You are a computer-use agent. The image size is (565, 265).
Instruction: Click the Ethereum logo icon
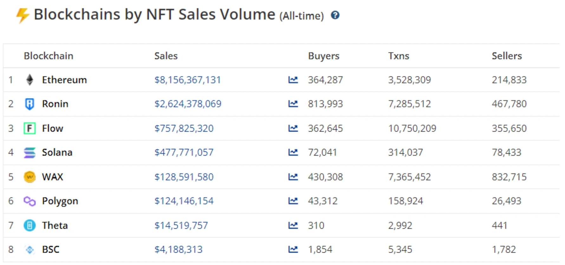29,80
